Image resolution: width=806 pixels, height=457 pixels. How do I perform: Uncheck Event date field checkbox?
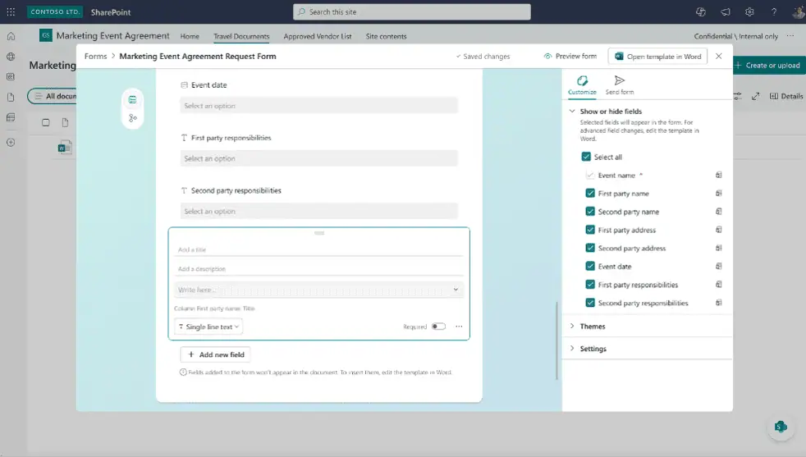(590, 267)
